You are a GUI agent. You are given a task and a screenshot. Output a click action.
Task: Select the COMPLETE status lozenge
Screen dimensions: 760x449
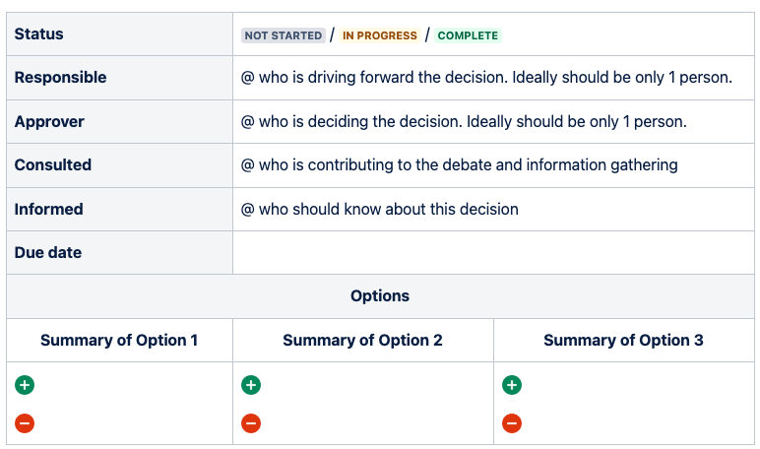[468, 35]
